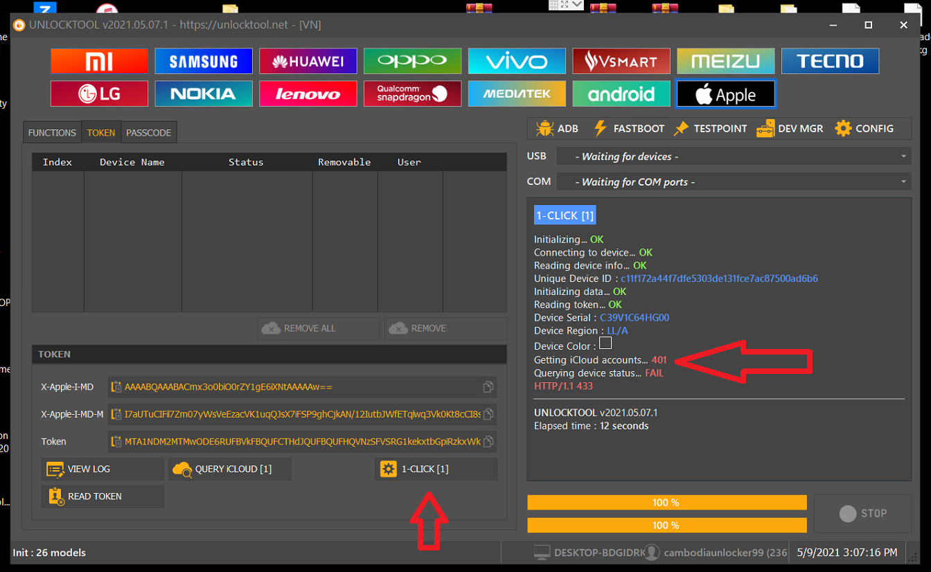This screenshot has height=572, width=931.
Task: Copy the Token value
Action: pos(488,441)
